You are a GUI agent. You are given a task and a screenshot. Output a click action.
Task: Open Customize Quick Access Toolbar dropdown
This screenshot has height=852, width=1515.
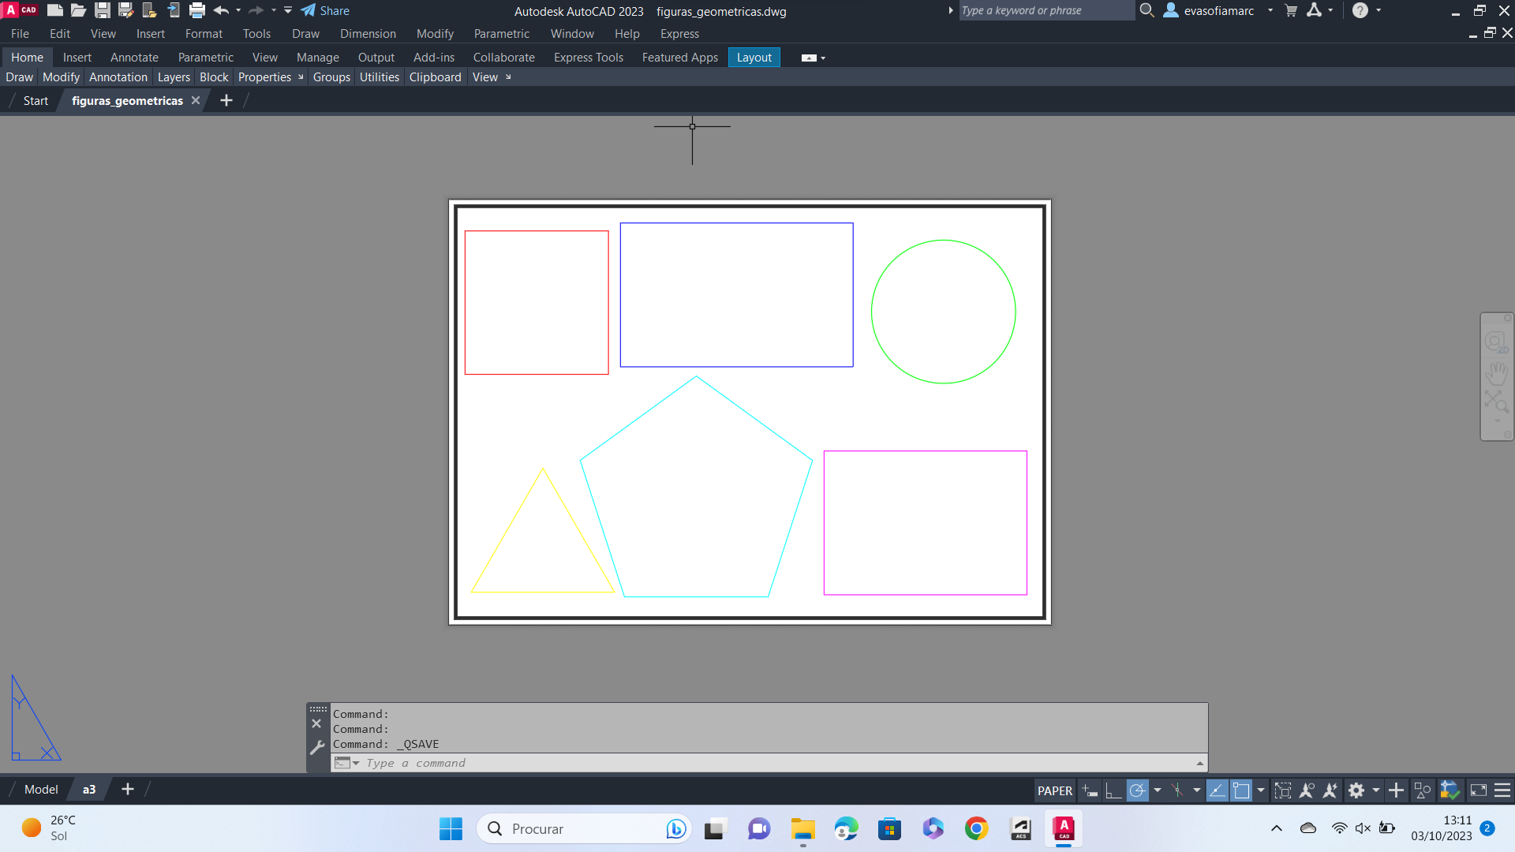(288, 10)
